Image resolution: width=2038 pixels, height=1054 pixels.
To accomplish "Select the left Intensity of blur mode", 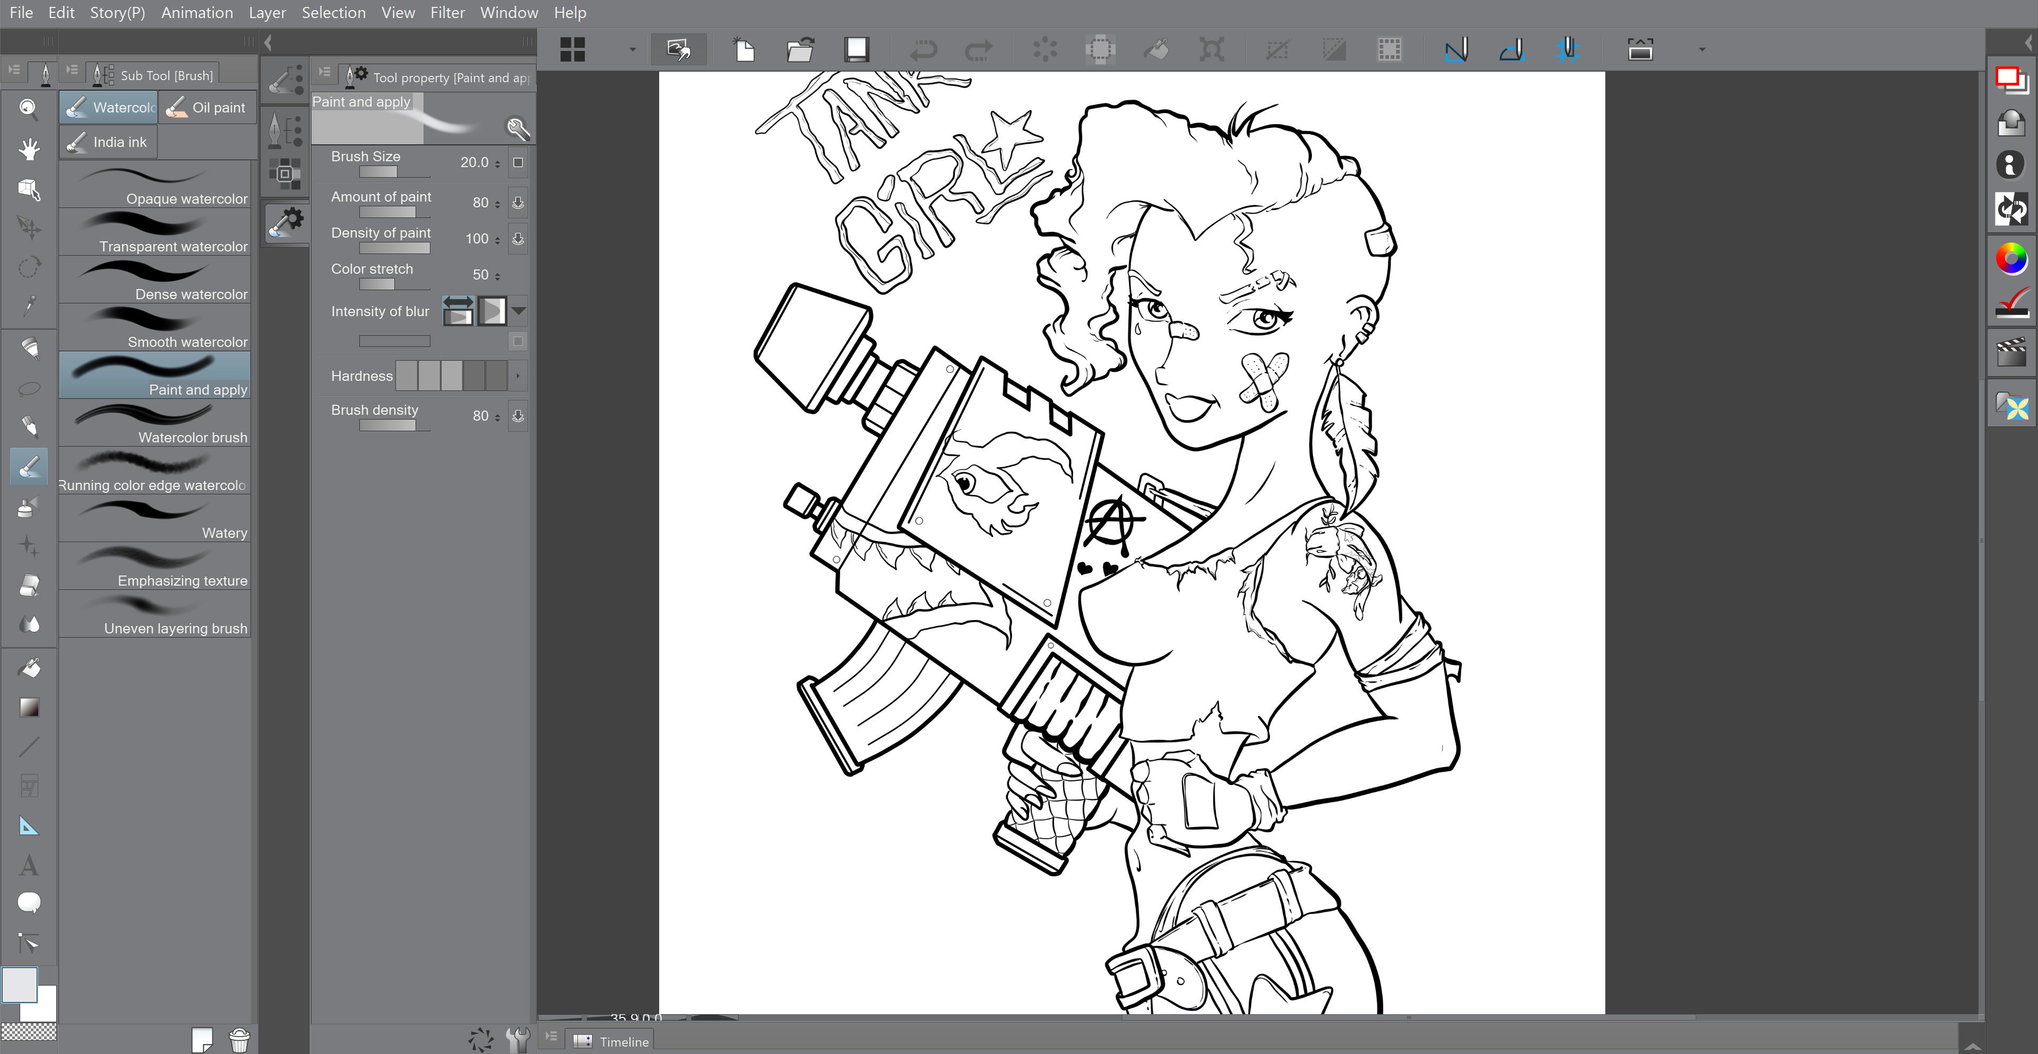I will click(x=458, y=311).
